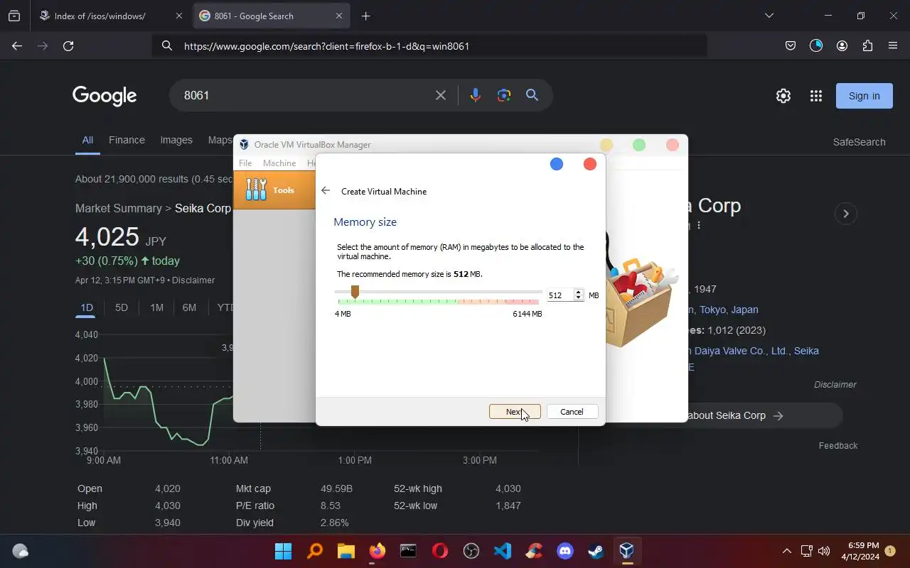Open Firefox tab manager icon at top-left
The height and width of the screenshot is (568, 910).
[14, 16]
